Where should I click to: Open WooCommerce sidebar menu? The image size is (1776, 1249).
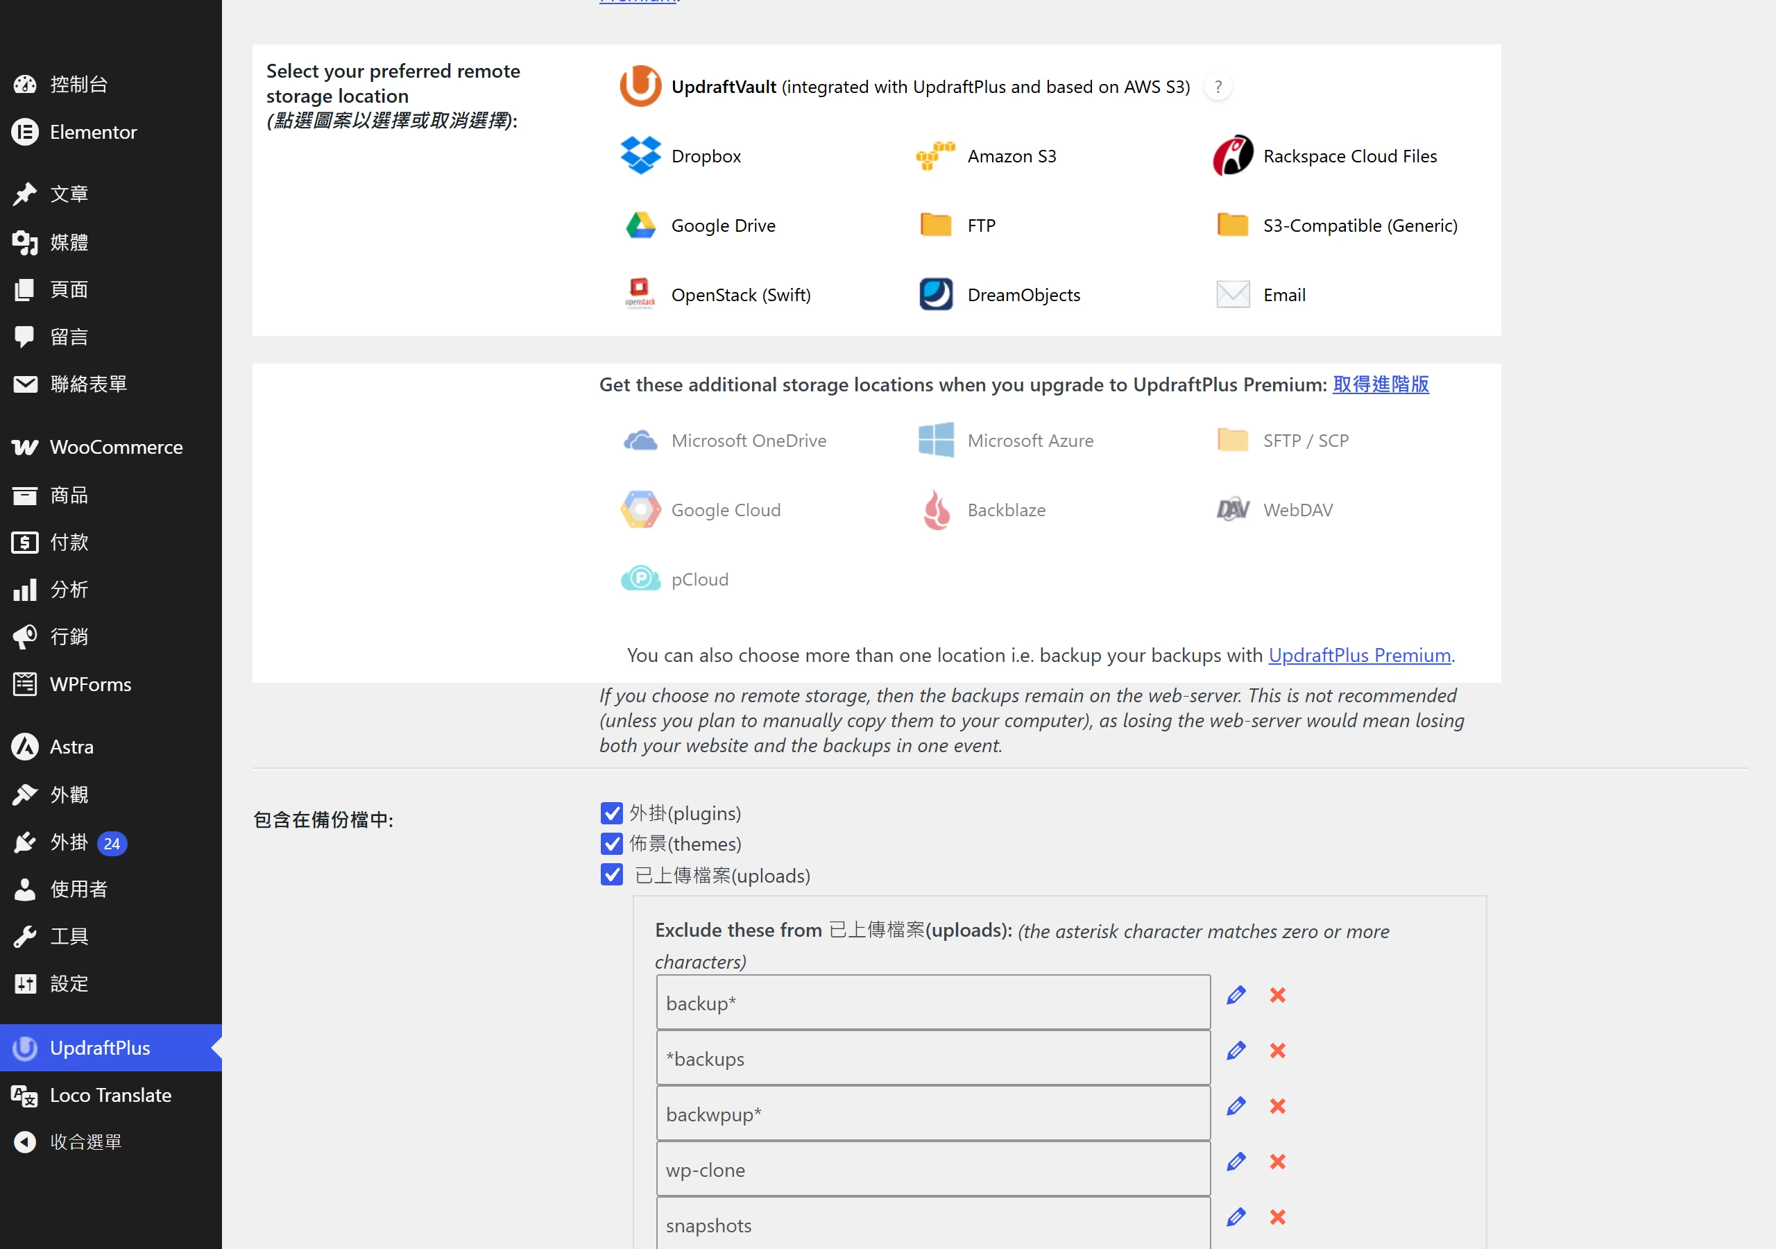pos(110,448)
